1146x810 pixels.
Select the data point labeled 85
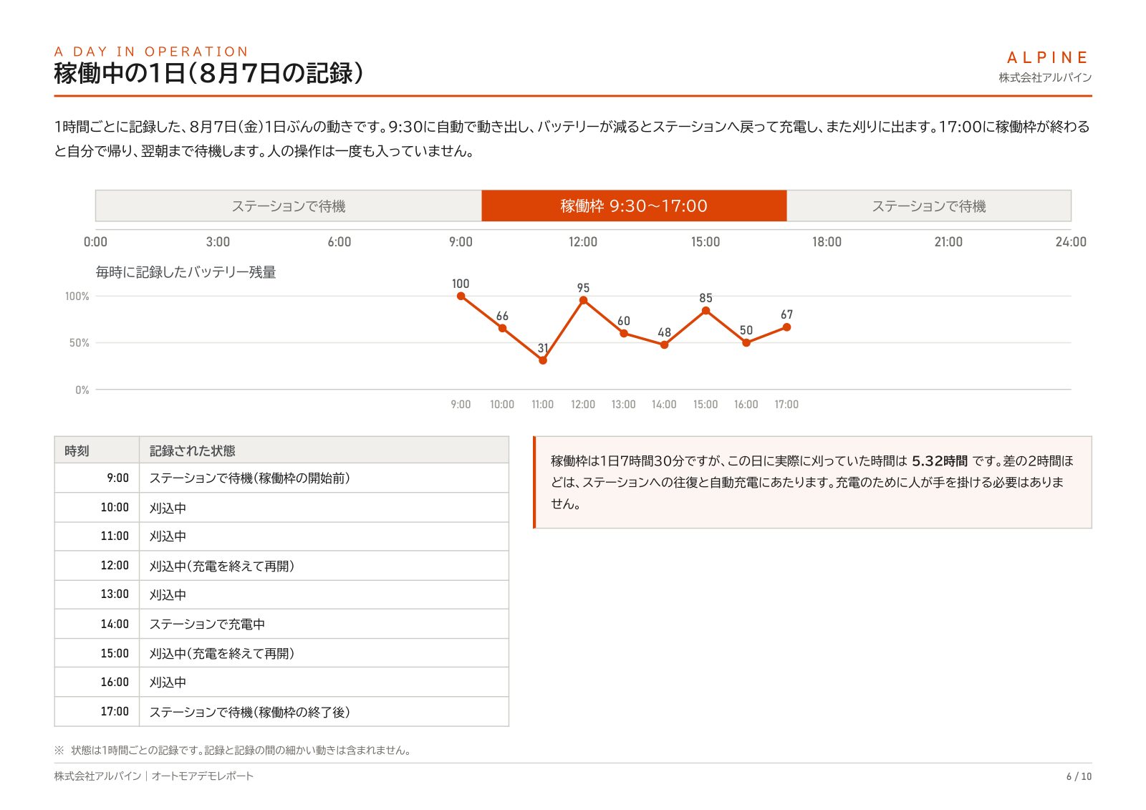[x=706, y=310]
